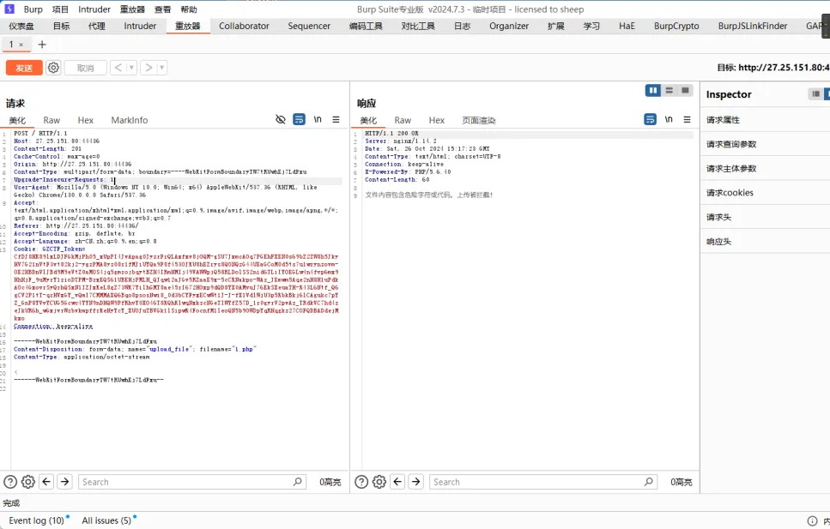Expand 请求查询参数 section in Inspector

click(x=766, y=144)
